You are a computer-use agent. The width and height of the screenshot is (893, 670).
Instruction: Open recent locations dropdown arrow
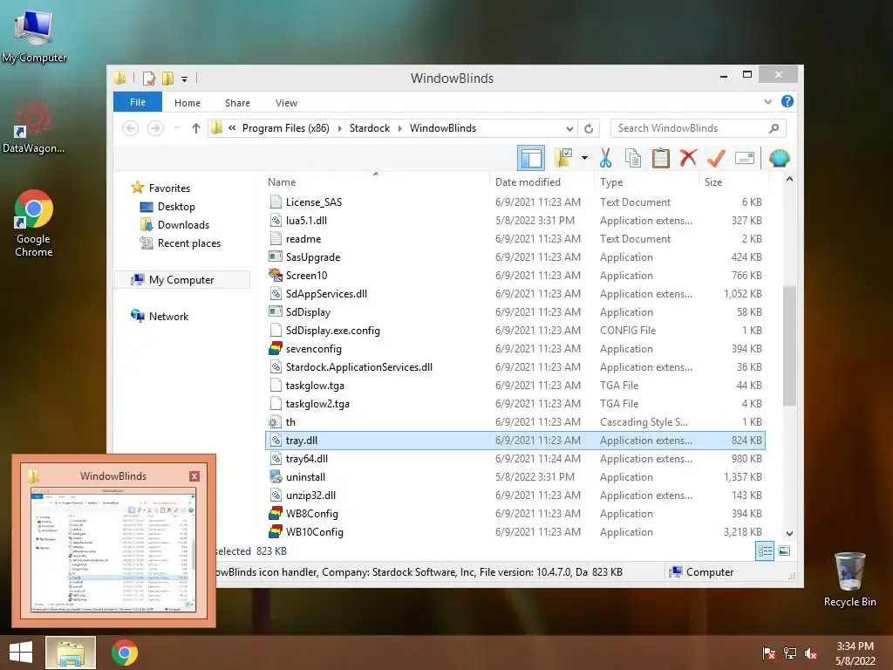177,128
